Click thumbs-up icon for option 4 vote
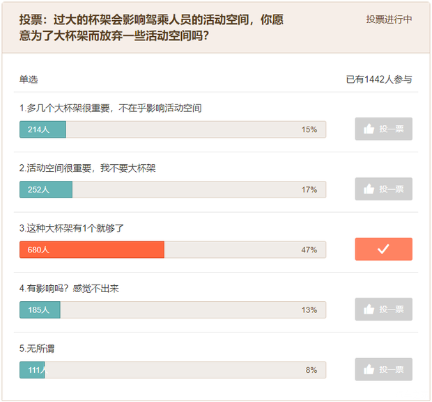Screen dimensions: 432x402 point(369,309)
